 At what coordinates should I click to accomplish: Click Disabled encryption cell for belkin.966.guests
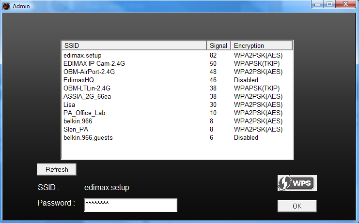246,137
